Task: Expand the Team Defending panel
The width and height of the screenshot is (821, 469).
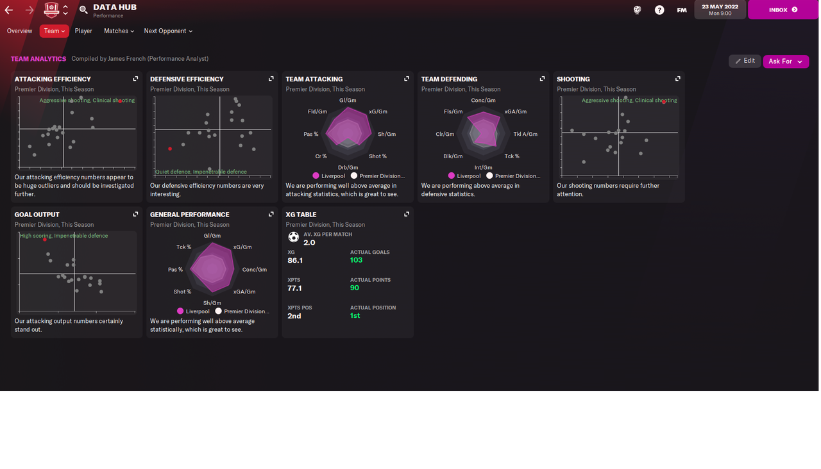Action: 542,79
